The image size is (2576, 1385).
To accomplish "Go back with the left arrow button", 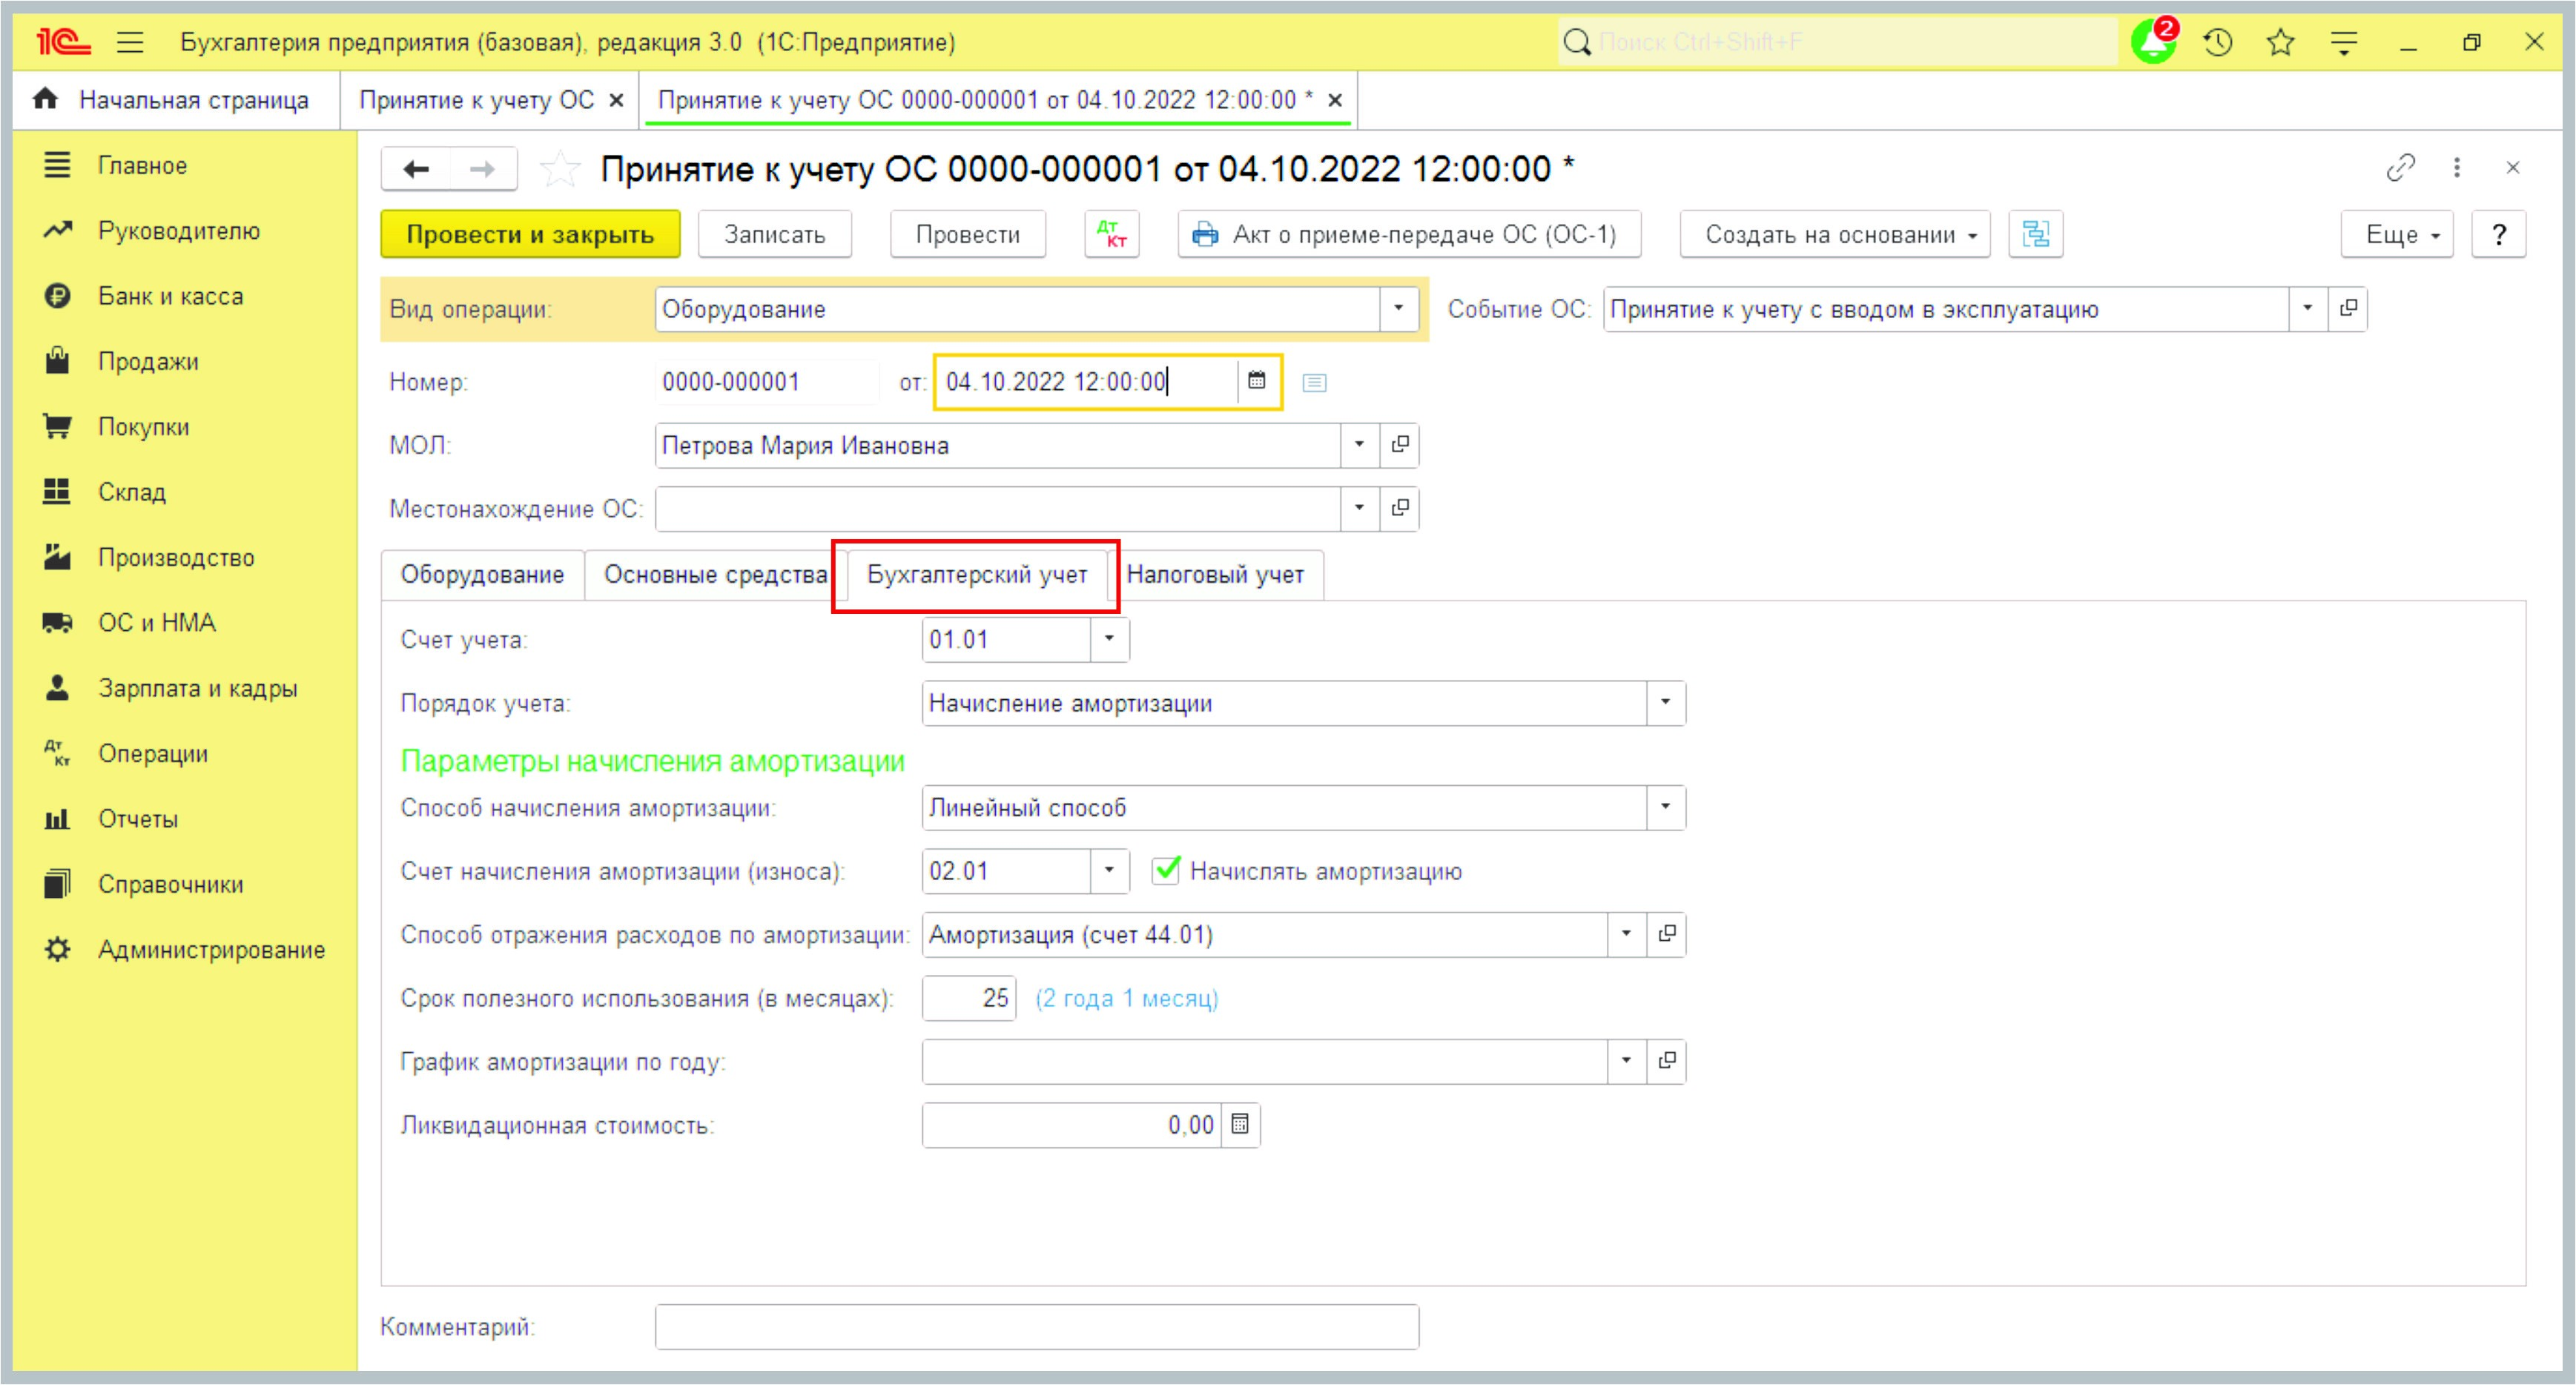I will [x=416, y=169].
